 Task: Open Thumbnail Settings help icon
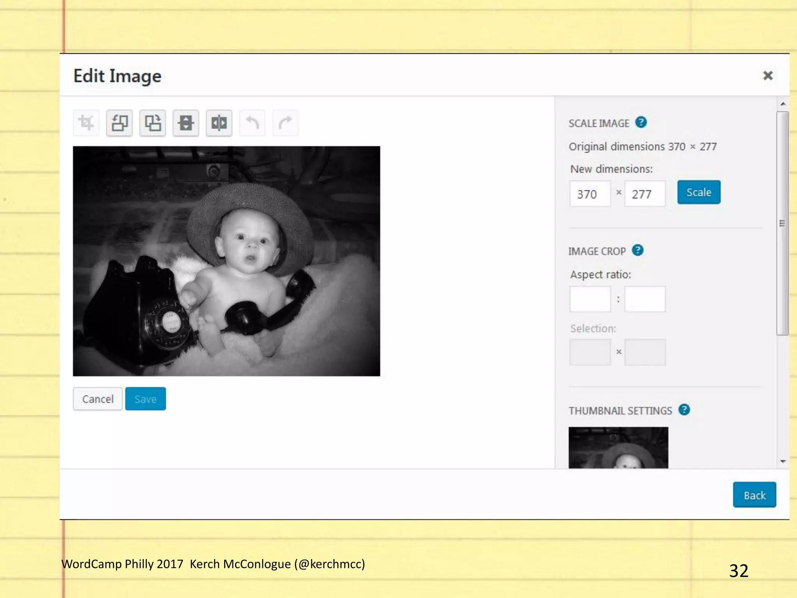click(684, 410)
